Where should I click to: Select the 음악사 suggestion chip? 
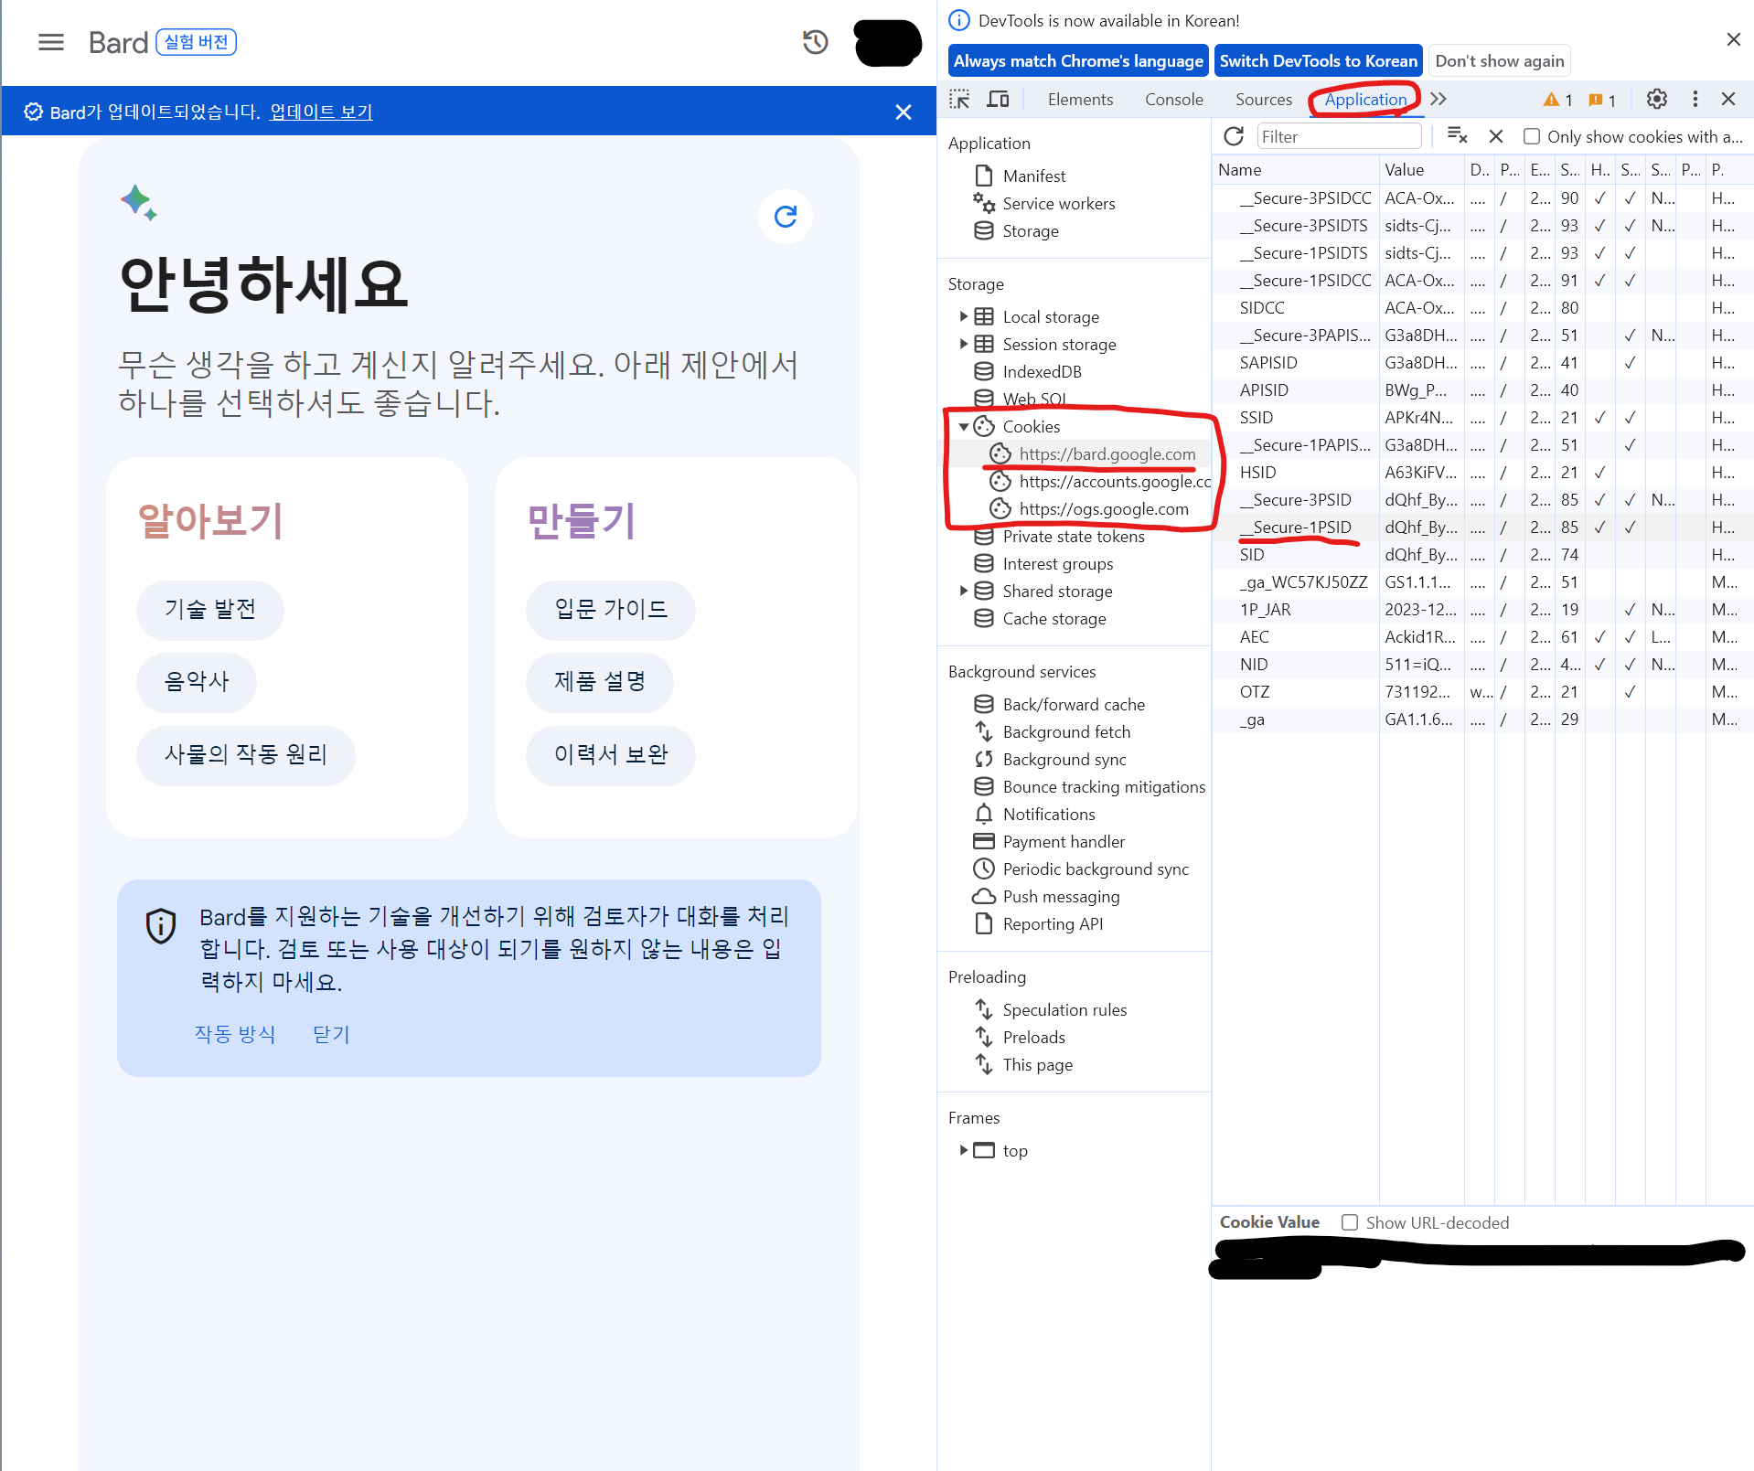click(197, 682)
